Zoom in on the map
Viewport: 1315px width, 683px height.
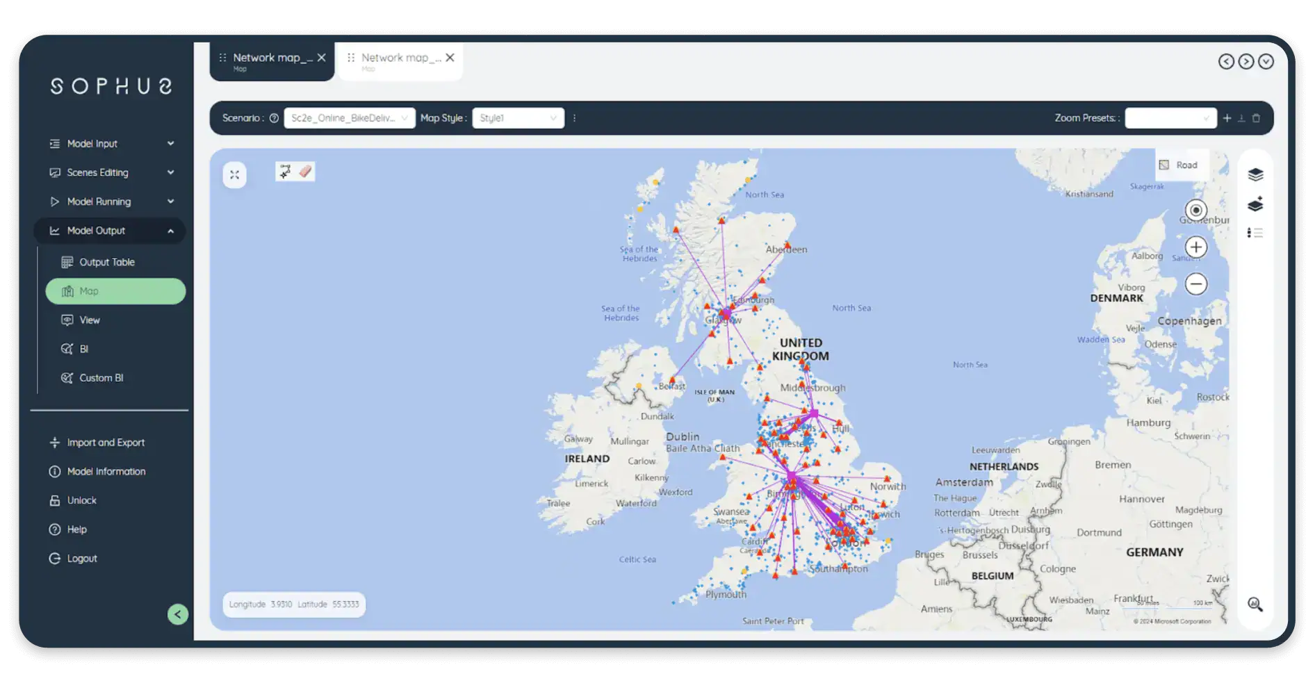click(x=1196, y=247)
